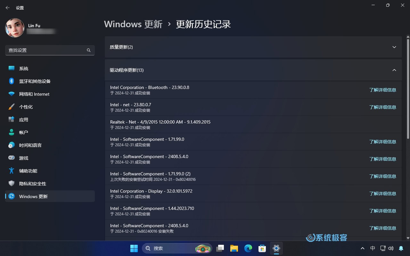Click Intel Corporation Bluetooth 23.90.0.8 entry text
Viewport: 410px width, 256px height.
point(150,87)
